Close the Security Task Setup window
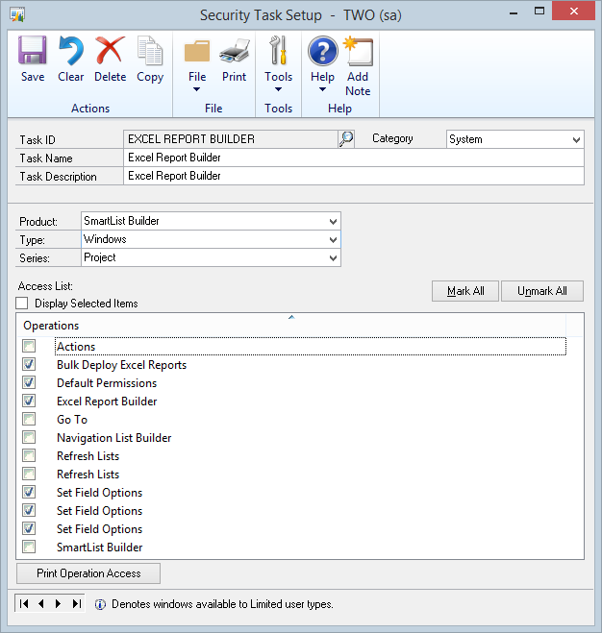602x633 pixels. 574,11
